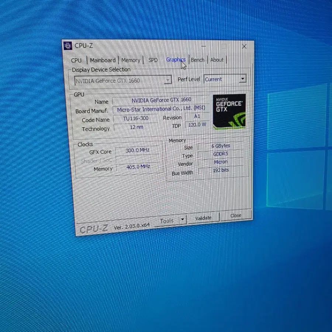Screen dimensions: 332x332
Task: Open the Mainboard tab
Action: coord(103,60)
